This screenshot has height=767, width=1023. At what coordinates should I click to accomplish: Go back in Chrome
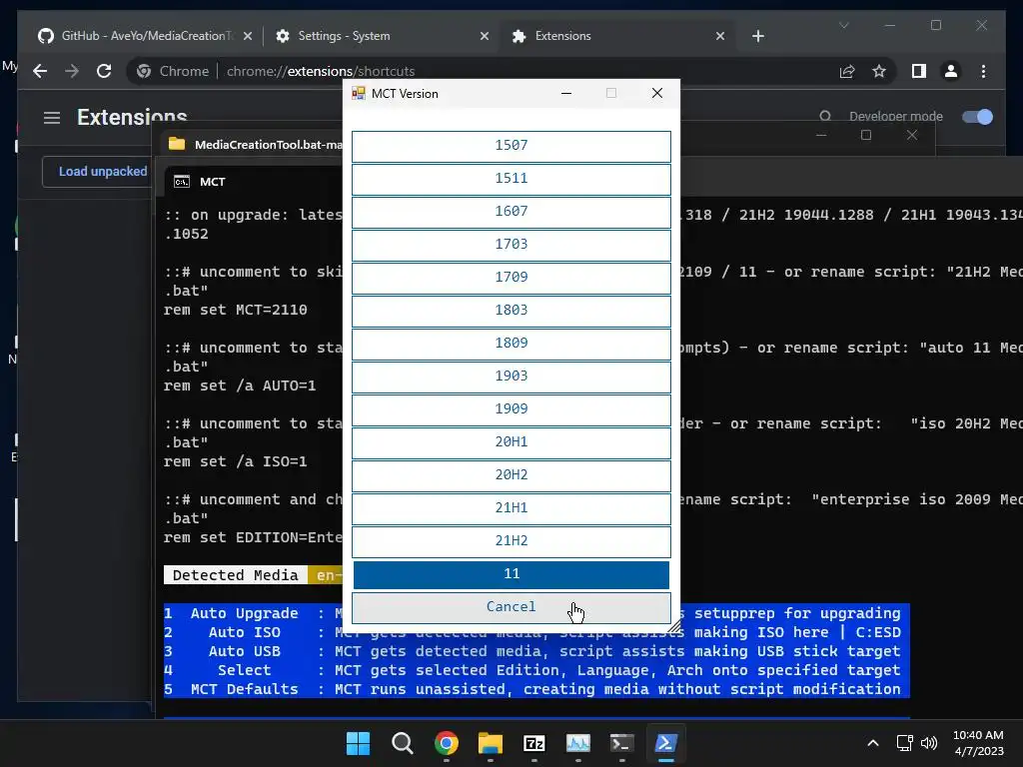(x=40, y=71)
